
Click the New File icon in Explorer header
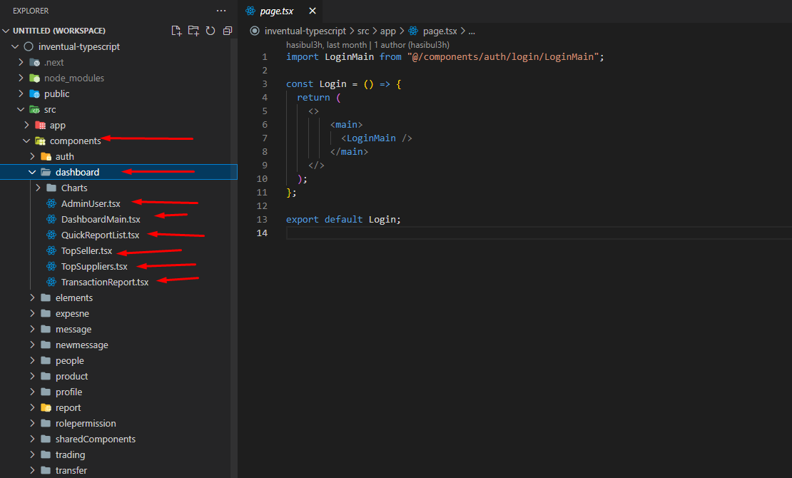pos(176,31)
